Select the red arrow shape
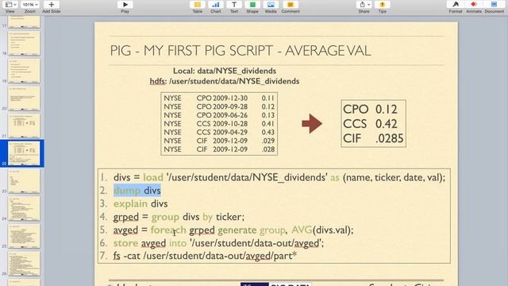 coord(312,123)
